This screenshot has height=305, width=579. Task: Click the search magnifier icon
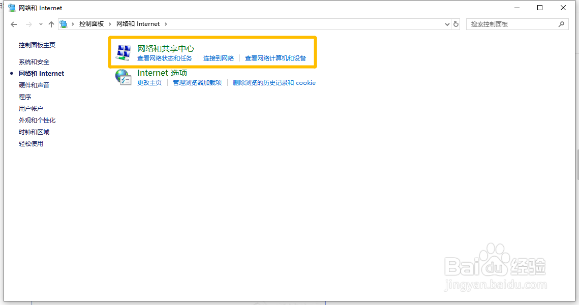(x=561, y=24)
